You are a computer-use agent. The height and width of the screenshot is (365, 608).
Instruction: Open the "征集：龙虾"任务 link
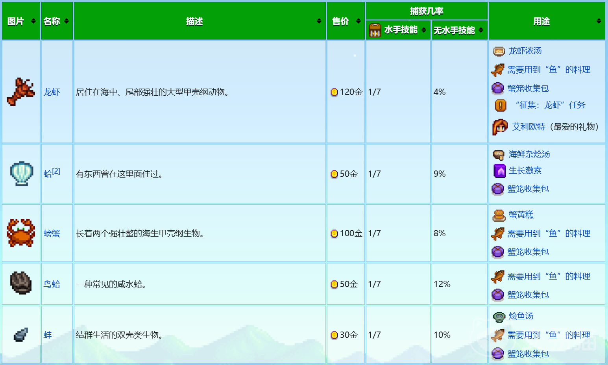pyautogui.click(x=550, y=105)
